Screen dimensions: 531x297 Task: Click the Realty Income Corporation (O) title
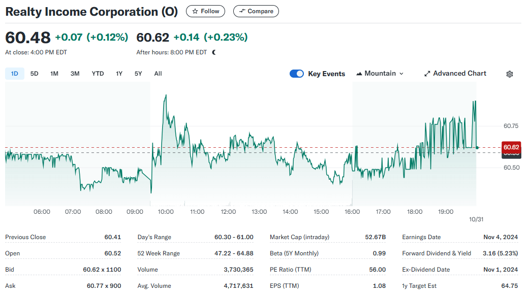point(91,12)
